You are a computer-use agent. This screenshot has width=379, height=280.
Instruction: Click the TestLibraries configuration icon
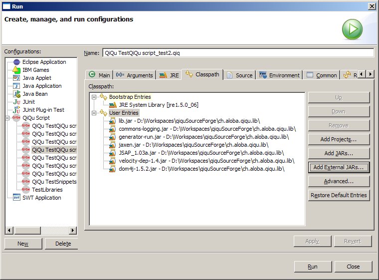pos(26,190)
